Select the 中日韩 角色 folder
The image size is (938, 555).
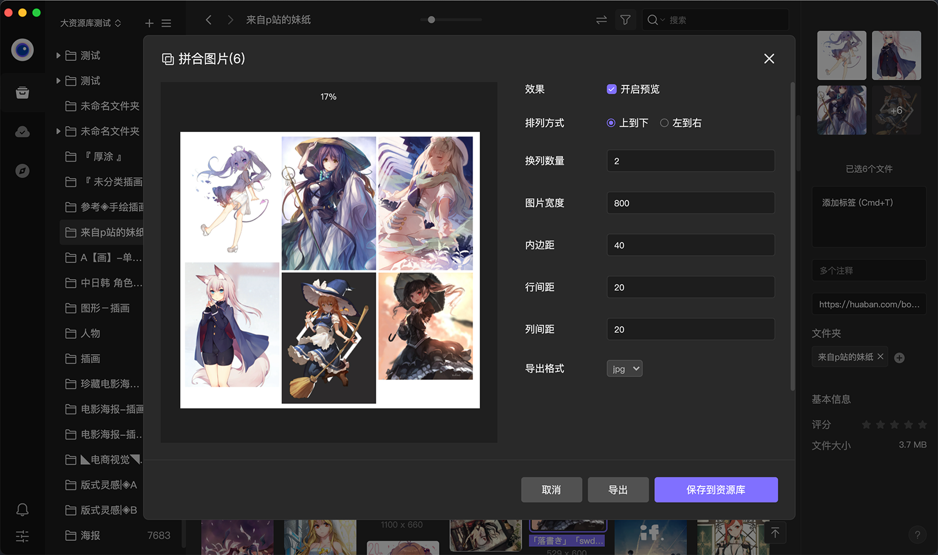click(x=102, y=282)
